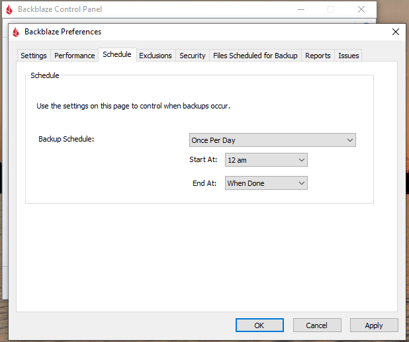Go to the Exclusions tab
This screenshot has width=409, height=342.
pyautogui.click(x=155, y=56)
